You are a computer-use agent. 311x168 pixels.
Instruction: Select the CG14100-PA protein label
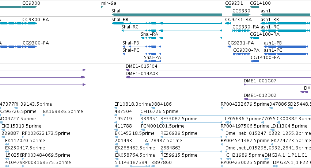pos(265,58)
